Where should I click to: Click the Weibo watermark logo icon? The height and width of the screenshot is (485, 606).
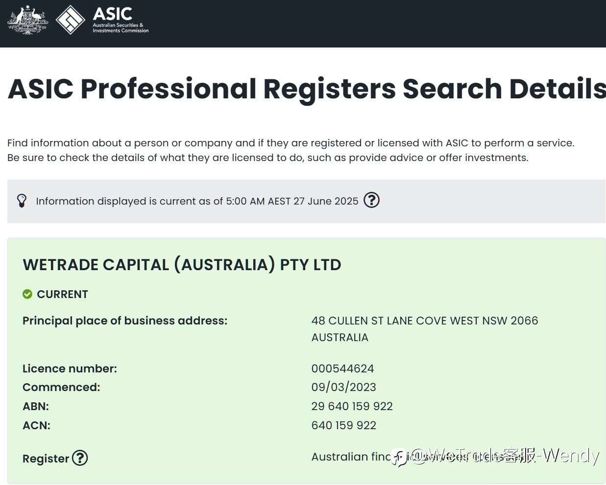coord(400,457)
